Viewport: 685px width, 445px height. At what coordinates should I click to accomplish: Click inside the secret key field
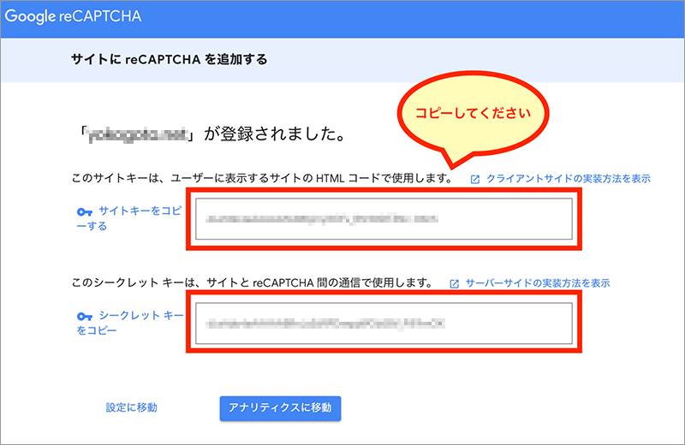point(384,323)
